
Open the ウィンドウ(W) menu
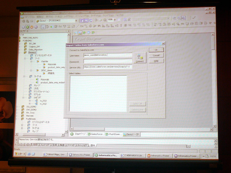click(108, 15)
